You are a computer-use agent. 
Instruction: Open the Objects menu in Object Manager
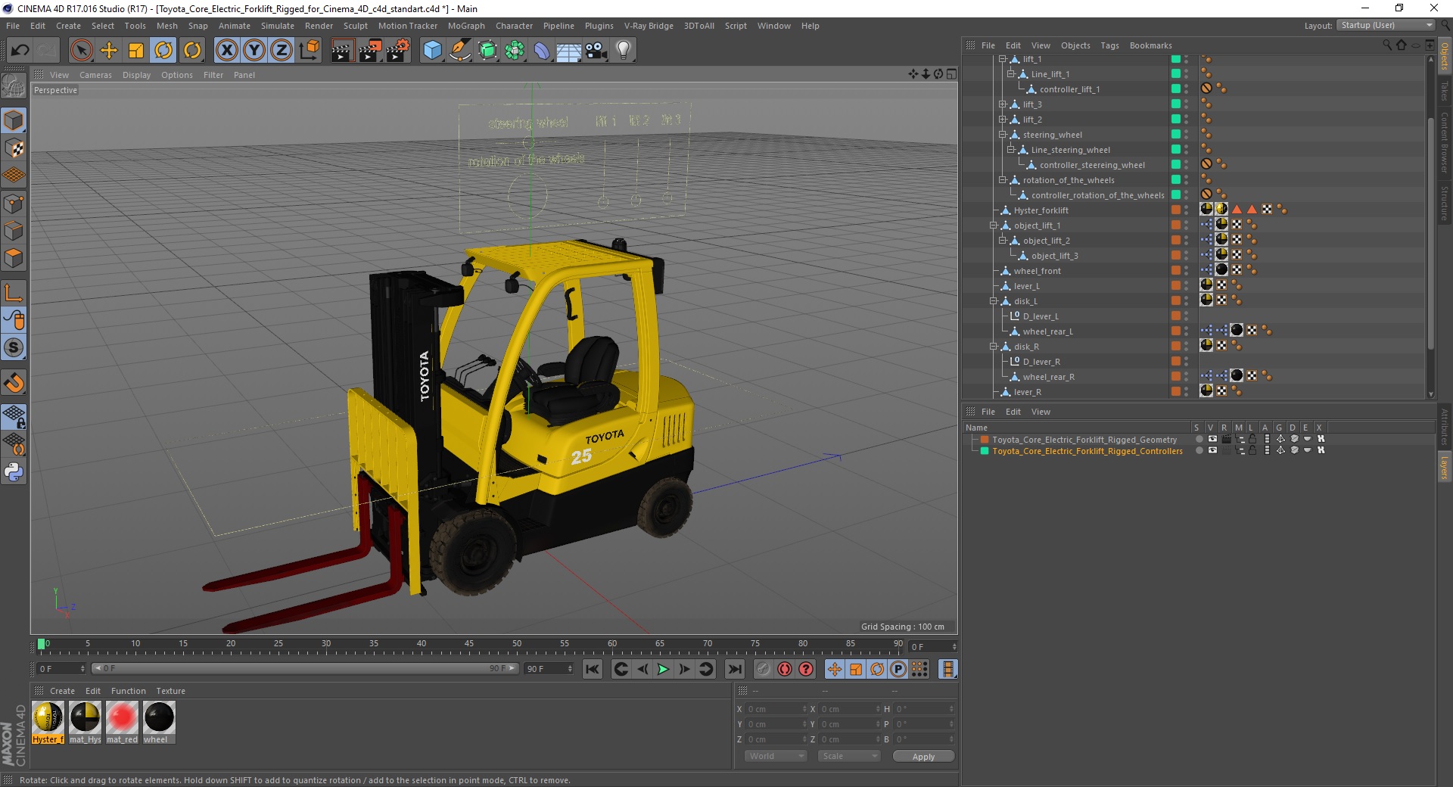[x=1075, y=45]
